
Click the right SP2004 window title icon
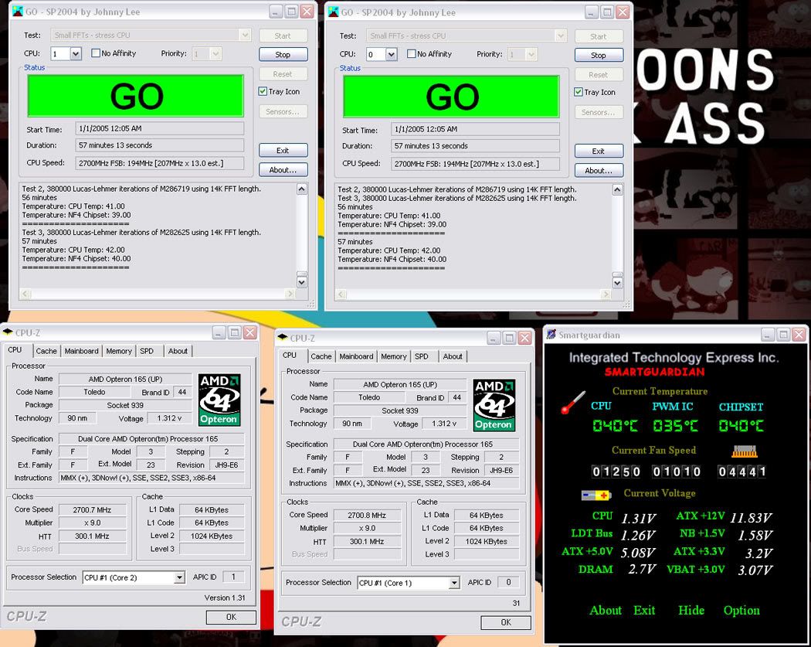click(x=333, y=12)
